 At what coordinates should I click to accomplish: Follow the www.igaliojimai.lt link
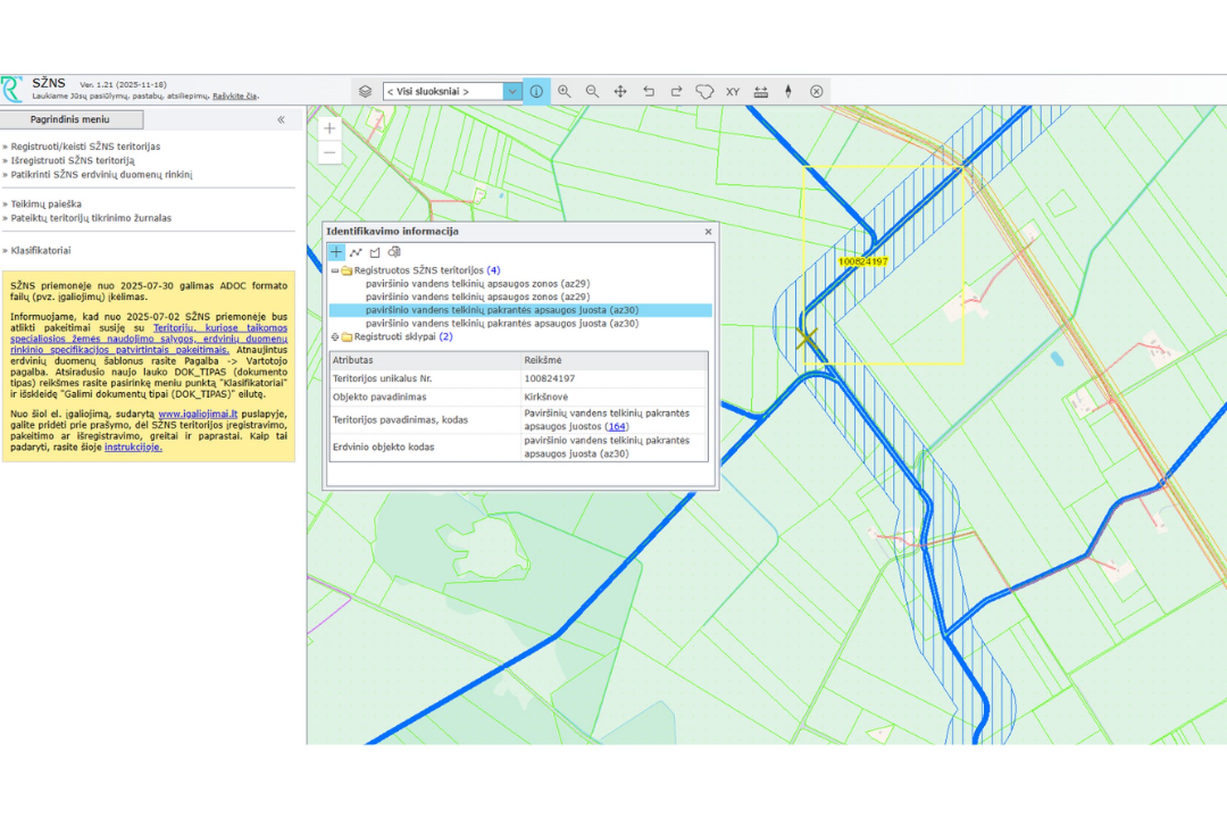pyautogui.click(x=198, y=414)
